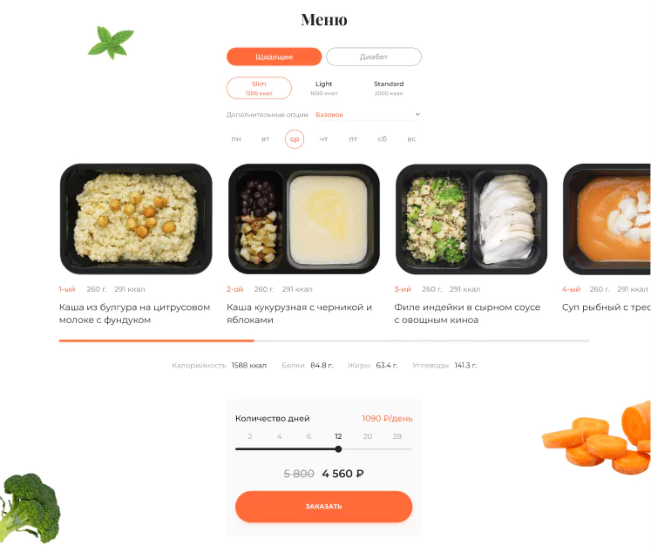Choose the Standard 2000 ккал plan

coord(389,88)
